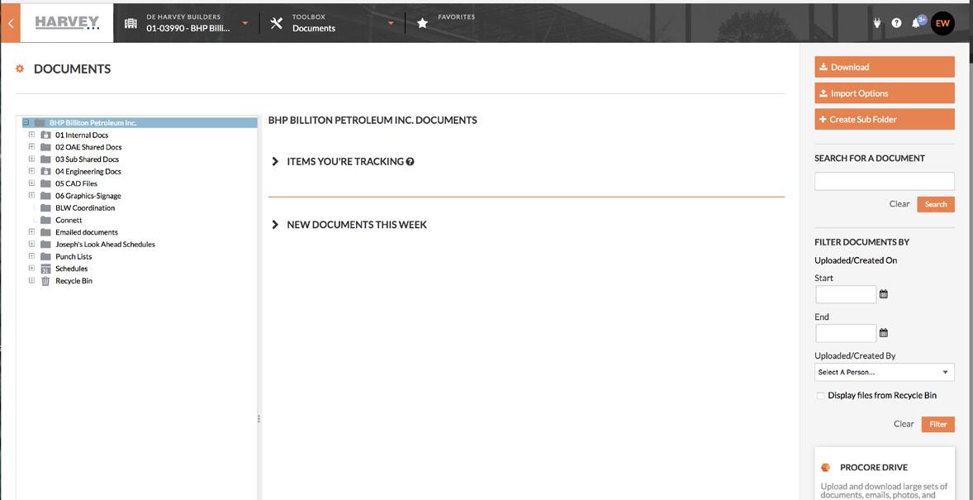Select 02 OAE Shared Docs in tree

pyautogui.click(x=88, y=147)
